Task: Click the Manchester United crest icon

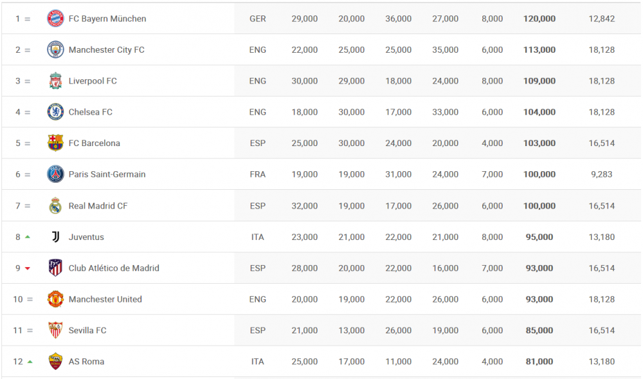Action: click(x=55, y=299)
